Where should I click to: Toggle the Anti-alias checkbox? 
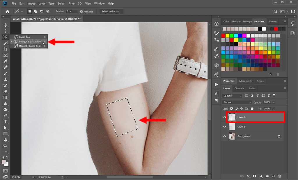click(81, 11)
